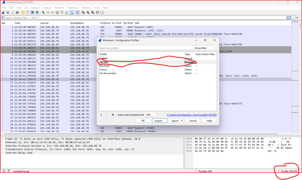Click the restart capture icon
Viewport: 302px width, 180px height.
point(12,12)
